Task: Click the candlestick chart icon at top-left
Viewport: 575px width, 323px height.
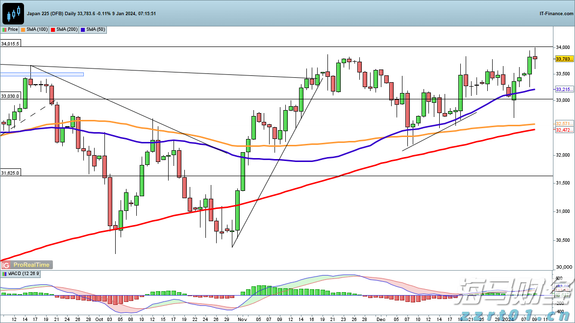Action: click(13, 13)
